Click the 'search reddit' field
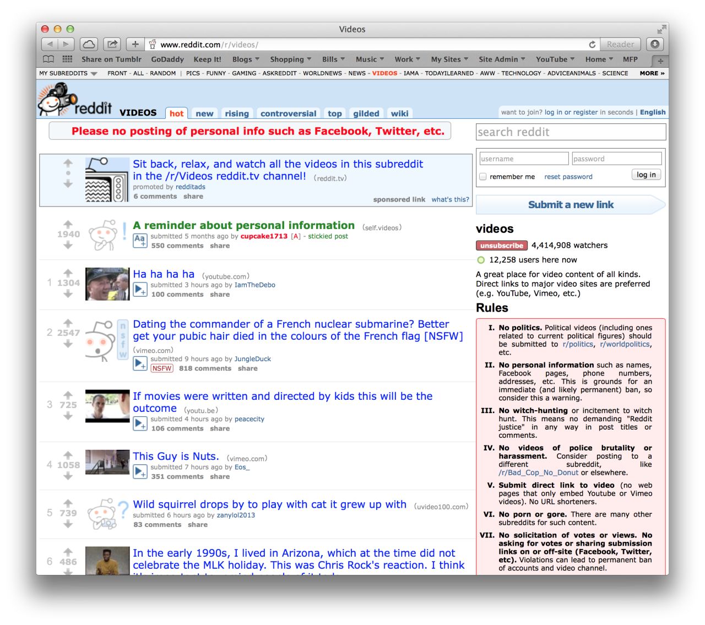Screen dimensions: 705x625 pyautogui.click(x=571, y=132)
